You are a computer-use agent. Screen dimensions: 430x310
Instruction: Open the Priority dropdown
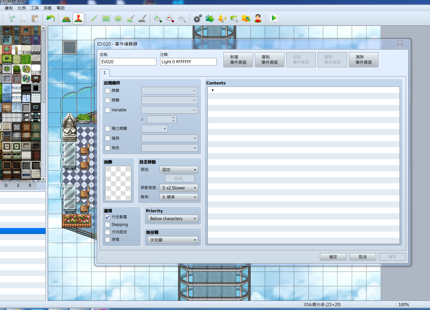(x=172, y=219)
